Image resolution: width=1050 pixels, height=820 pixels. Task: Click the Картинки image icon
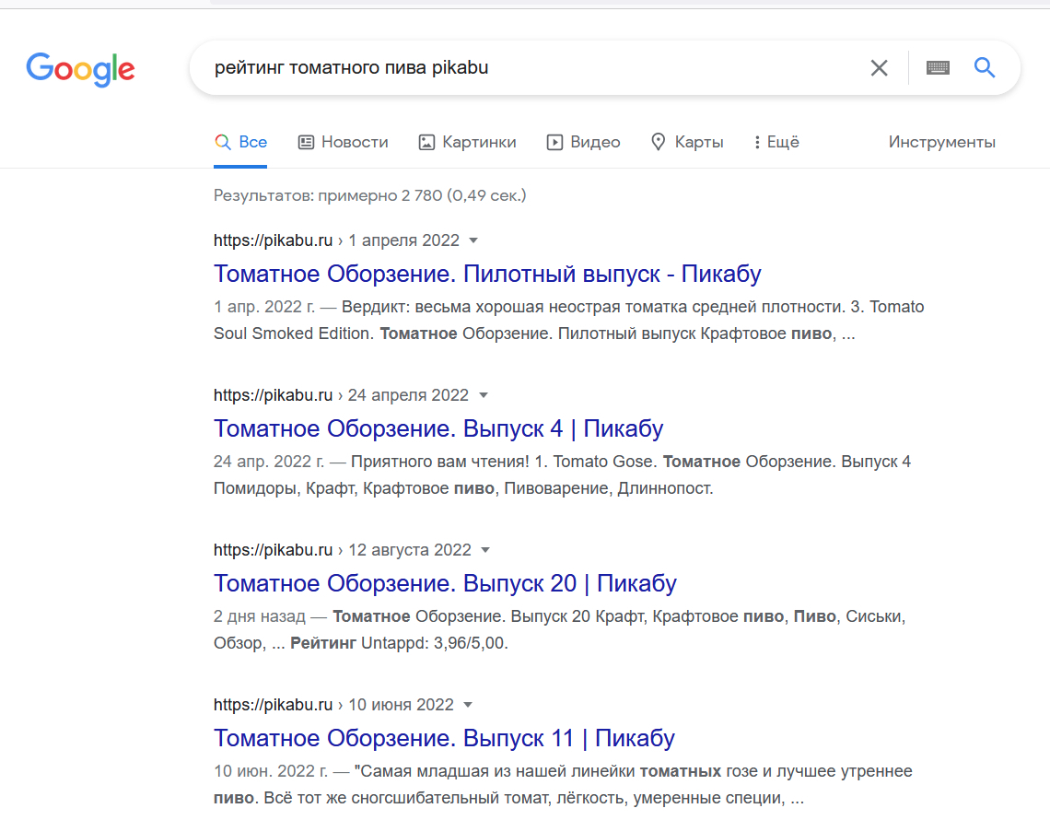click(426, 142)
